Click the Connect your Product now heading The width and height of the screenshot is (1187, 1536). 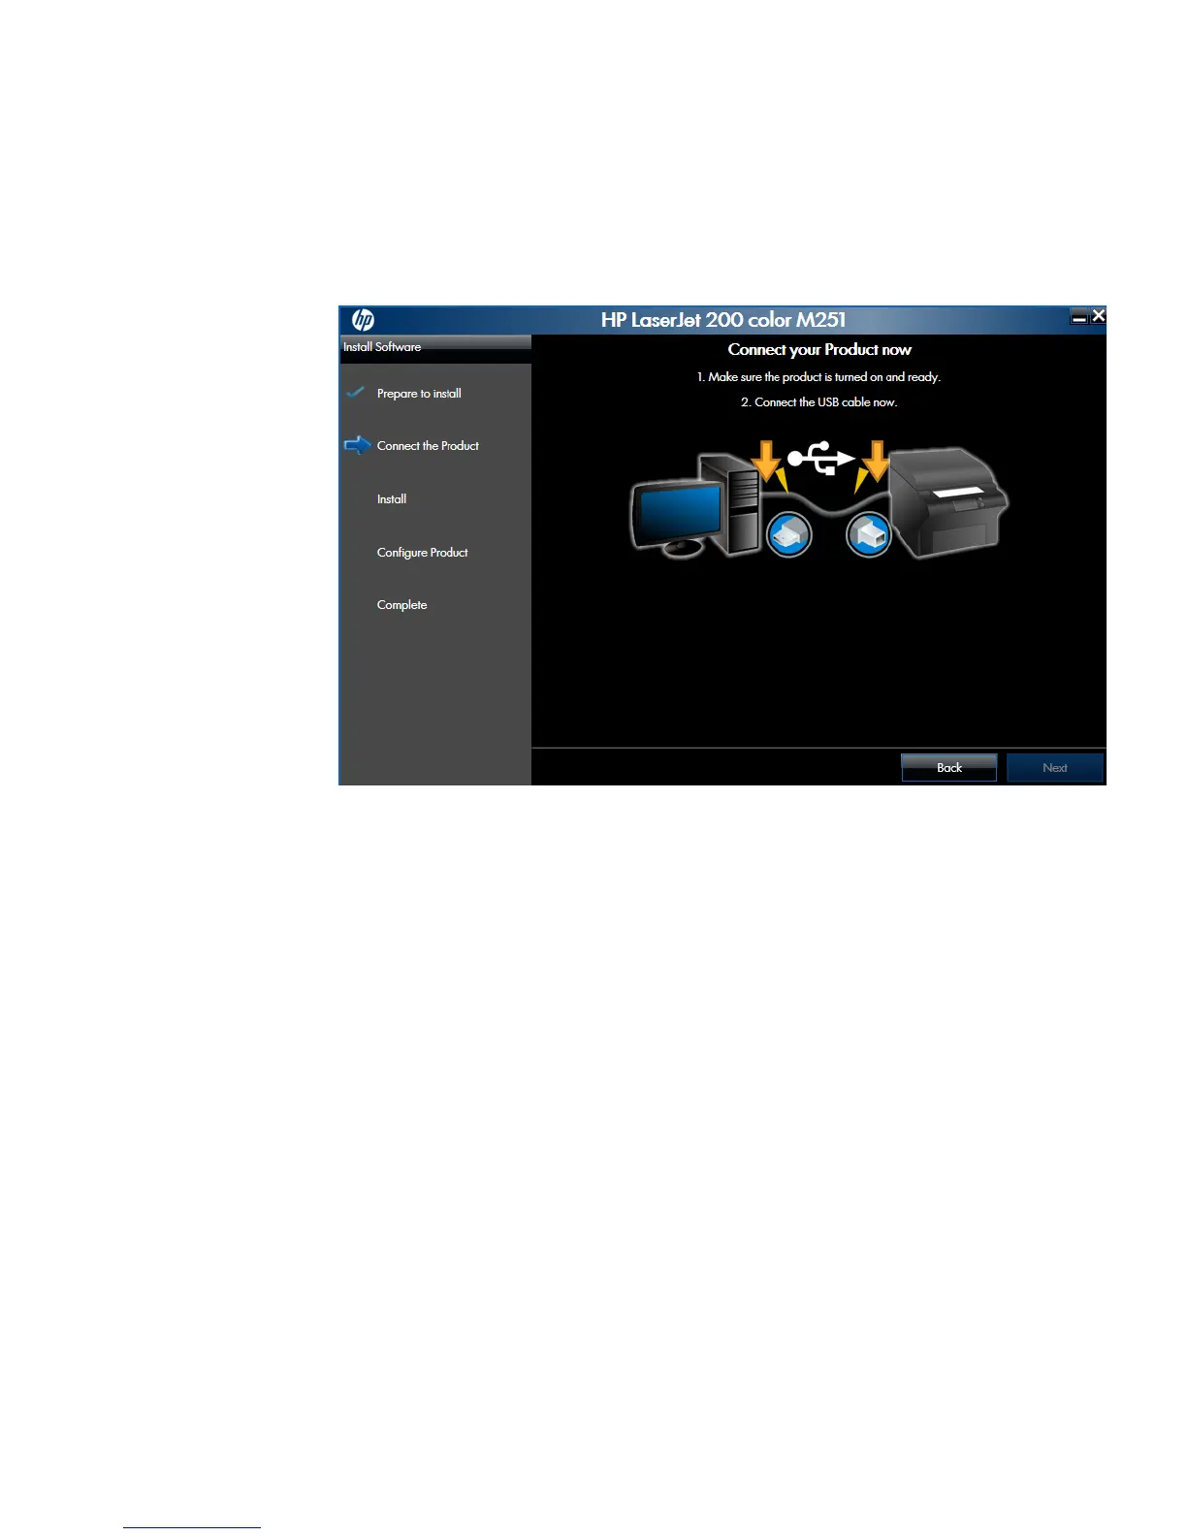coord(819,350)
